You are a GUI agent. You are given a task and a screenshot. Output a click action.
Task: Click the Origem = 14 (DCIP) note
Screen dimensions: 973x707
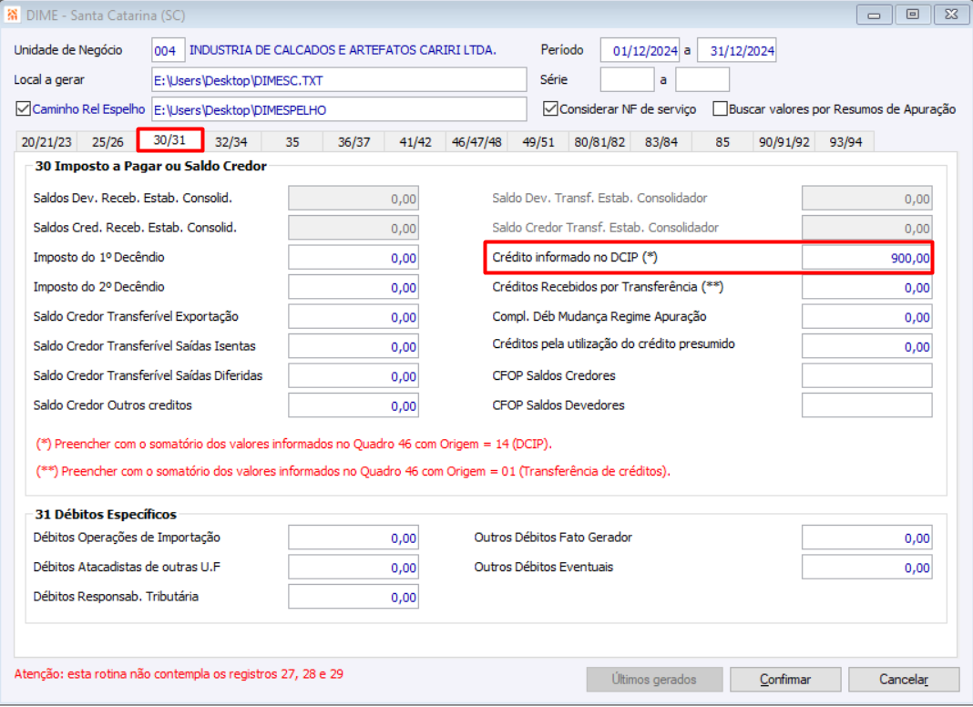294,445
